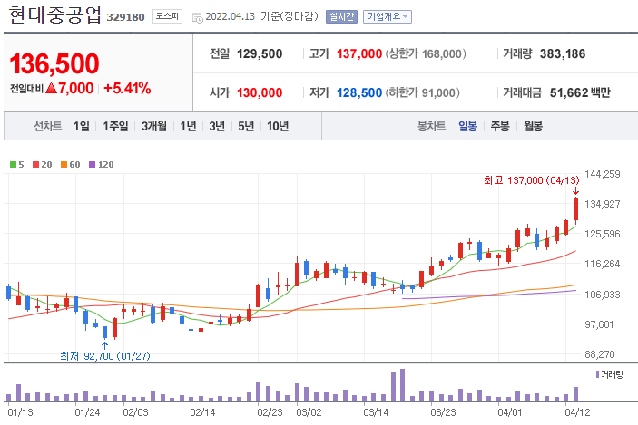Screen dimensions: 638x425
Task: Open the 기업개요 dropdown
Action: click(x=388, y=16)
